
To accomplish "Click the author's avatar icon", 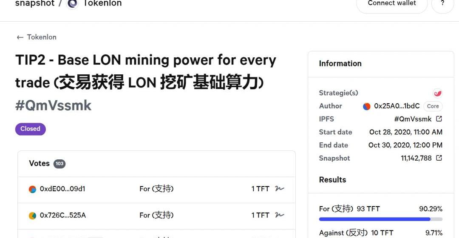I will [x=367, y=106].
